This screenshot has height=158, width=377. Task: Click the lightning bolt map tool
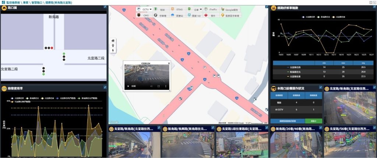pos(113,50)
